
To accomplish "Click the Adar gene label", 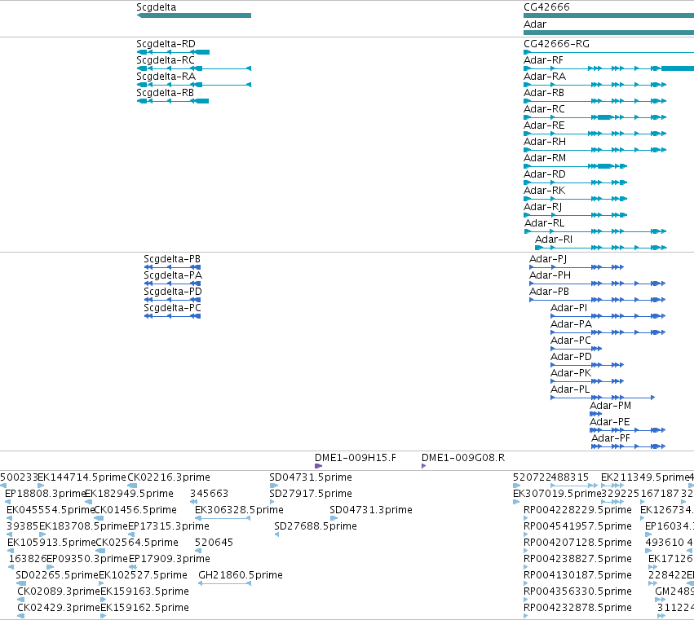I will [x=535, y=24].
